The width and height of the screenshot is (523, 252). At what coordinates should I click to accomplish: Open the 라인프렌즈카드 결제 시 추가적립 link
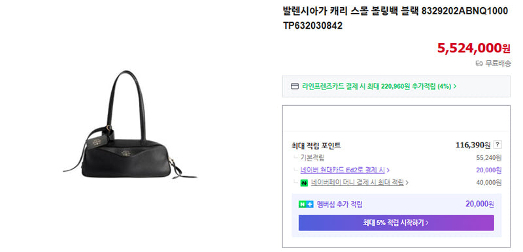tap(377, 86)
